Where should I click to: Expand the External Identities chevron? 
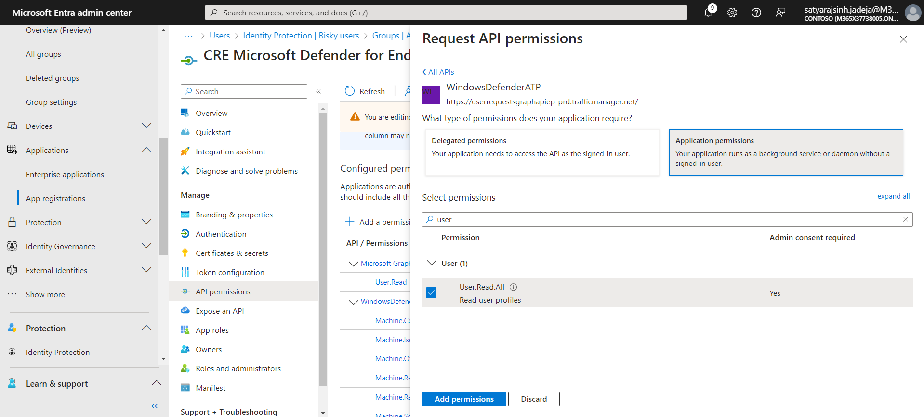tap(146, 270)
